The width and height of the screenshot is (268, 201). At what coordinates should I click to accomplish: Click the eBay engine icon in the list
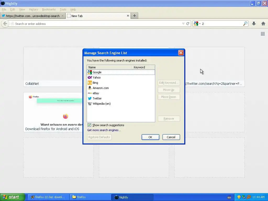pyautogui.click(x=90, y=93)
